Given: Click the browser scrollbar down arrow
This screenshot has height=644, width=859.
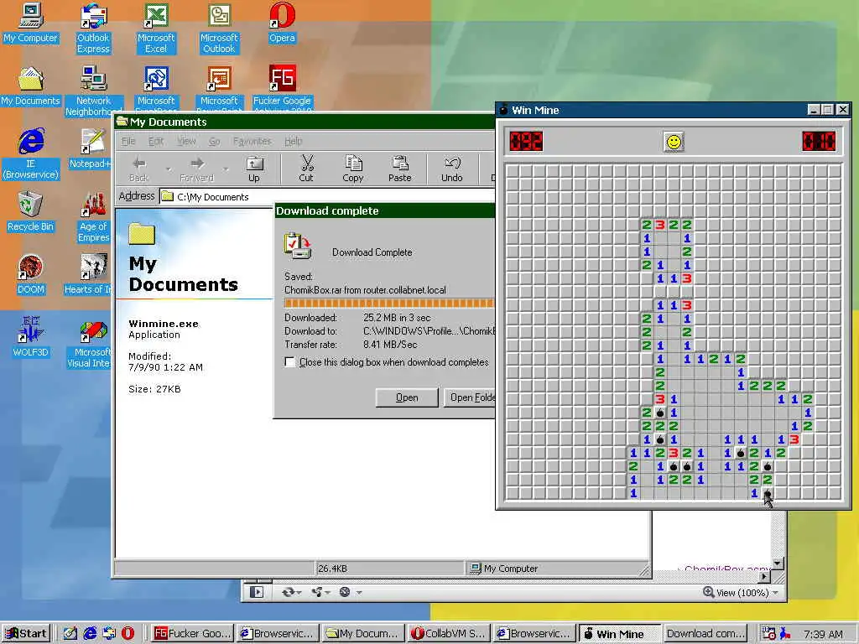Looking at the screenshot, I should pos(778,564).
